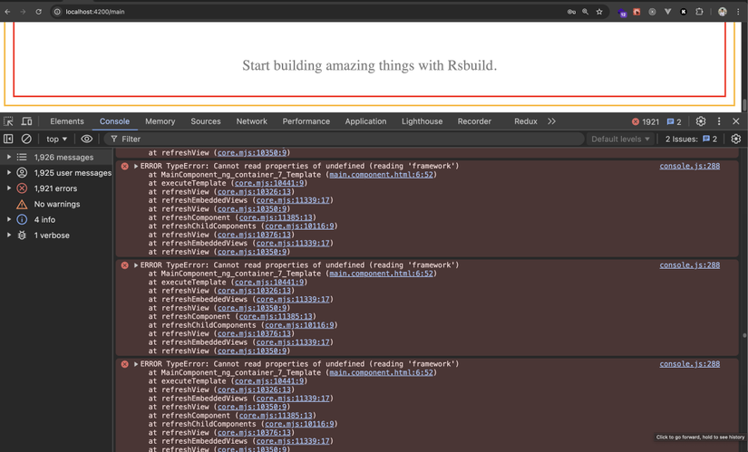Open DevTools three-dot customize menu

point(719,121)
